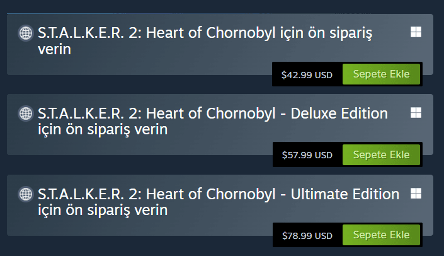Click the word "verin" in the first panel

click(x=54, y=49)
